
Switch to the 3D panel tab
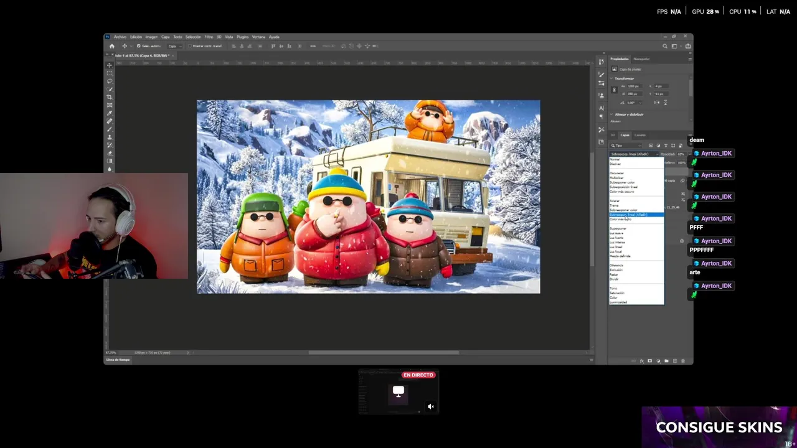click(613, 135)
